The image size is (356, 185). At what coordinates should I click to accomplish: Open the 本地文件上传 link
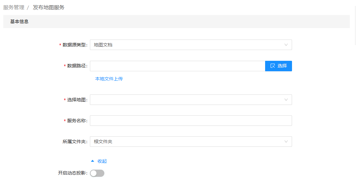tap(109, 79)
